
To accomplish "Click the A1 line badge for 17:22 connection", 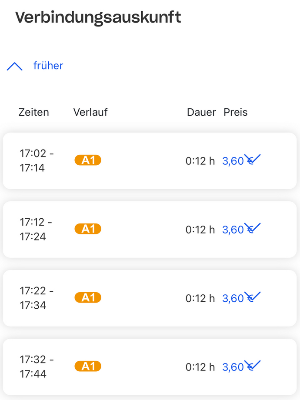I will pyautogui.click(x=88, y=298).
